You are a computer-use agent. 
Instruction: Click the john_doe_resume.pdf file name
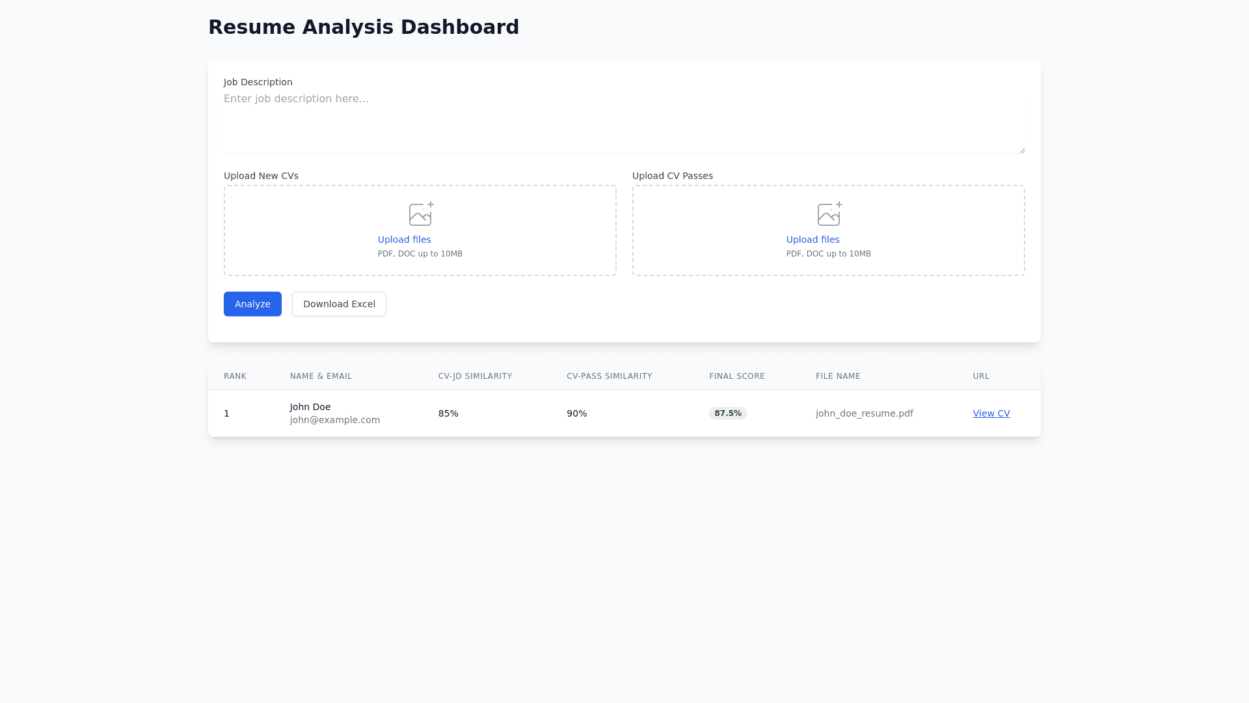864,413
